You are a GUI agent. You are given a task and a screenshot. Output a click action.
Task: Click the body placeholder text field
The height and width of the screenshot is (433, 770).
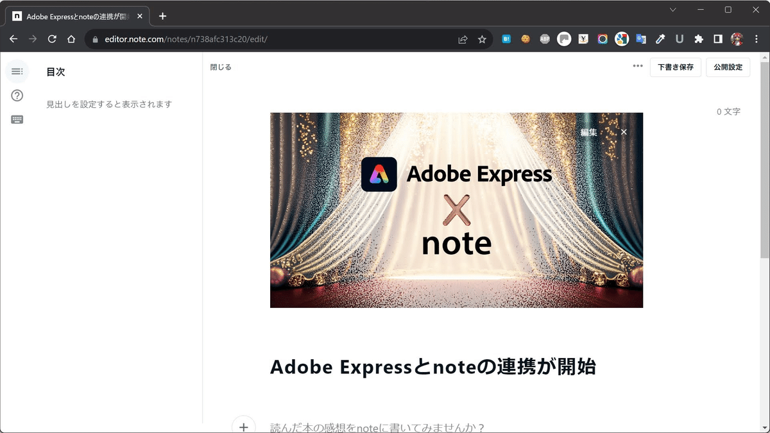377,427
